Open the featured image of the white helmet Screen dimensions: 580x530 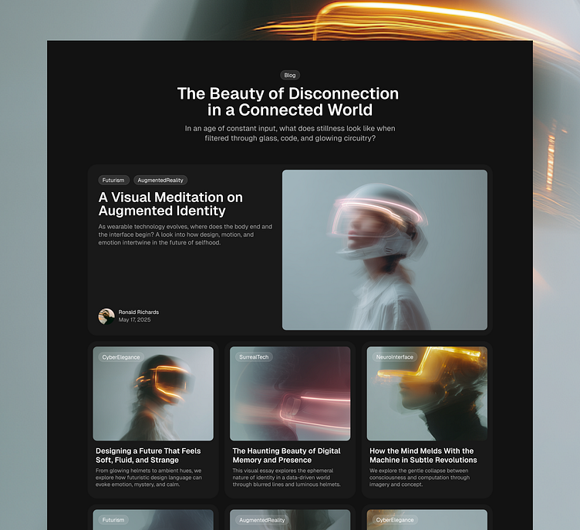click(x=385, y=250)
